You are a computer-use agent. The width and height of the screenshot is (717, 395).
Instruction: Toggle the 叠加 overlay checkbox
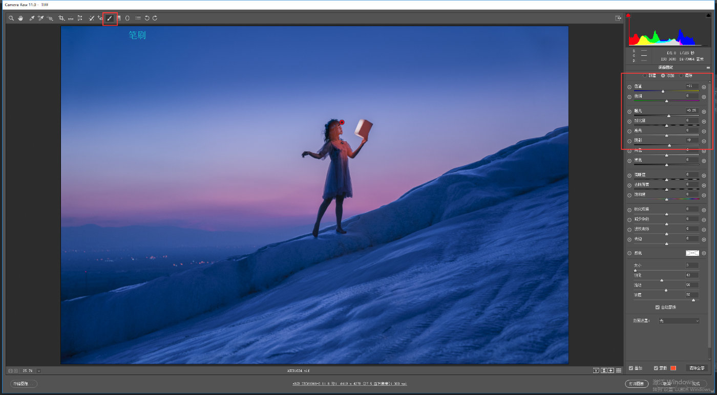[x=631, y=368]
